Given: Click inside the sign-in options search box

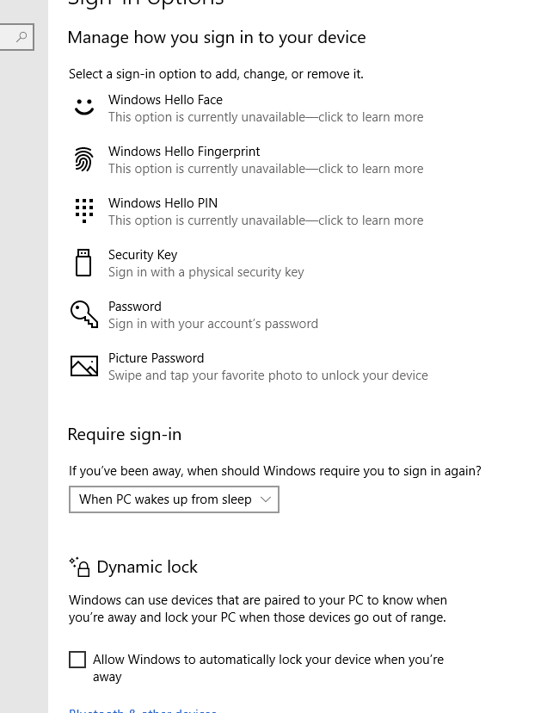Looking at the screenshot, I should point(16,37).
